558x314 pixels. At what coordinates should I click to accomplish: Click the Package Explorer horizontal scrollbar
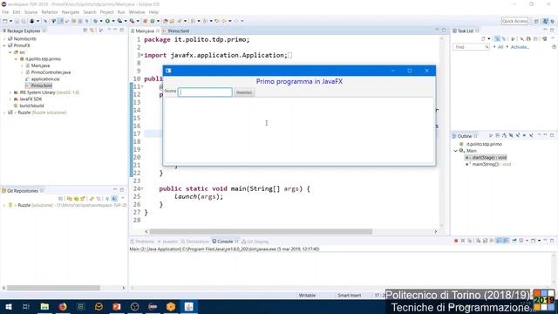tap(53, 288)
